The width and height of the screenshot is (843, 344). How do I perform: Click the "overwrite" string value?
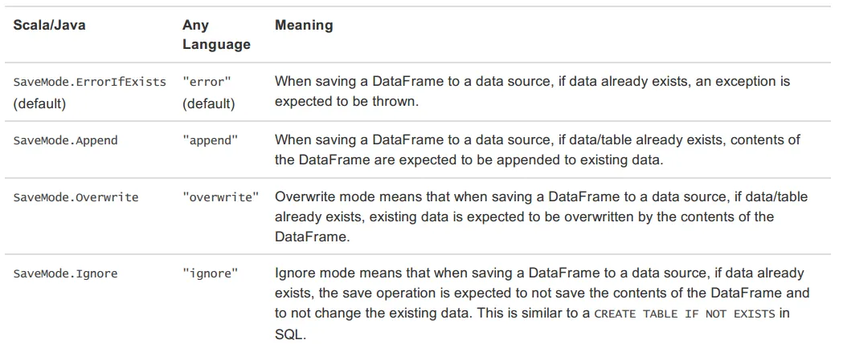tap(220, 197)
